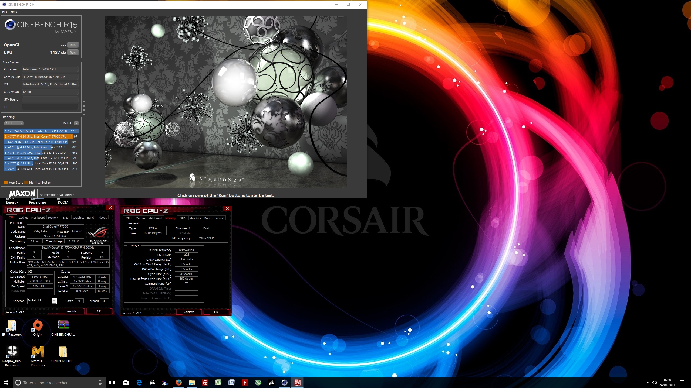
Task: Select ranking row Intel Core i7-3770 CPU
Action: 41,153
